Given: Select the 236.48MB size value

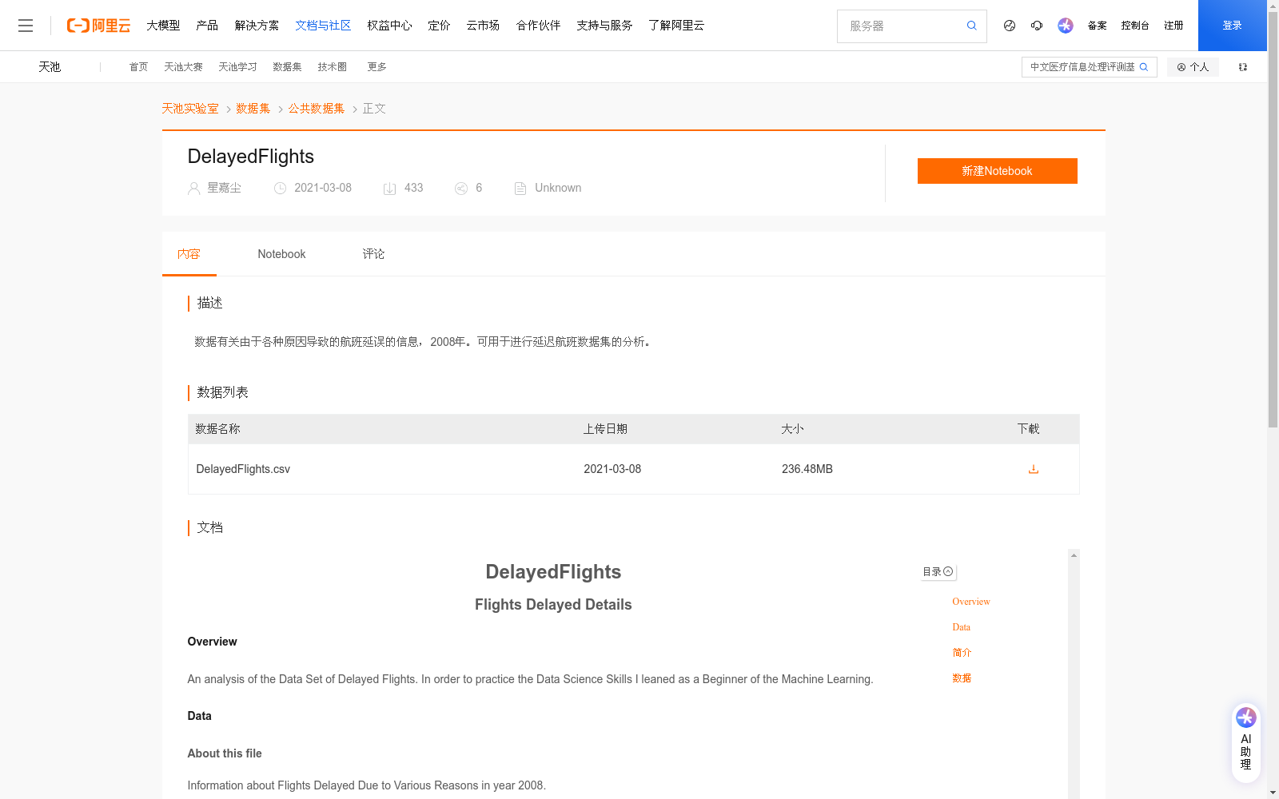Looking at the screenshot, I should tap(807, 469).
